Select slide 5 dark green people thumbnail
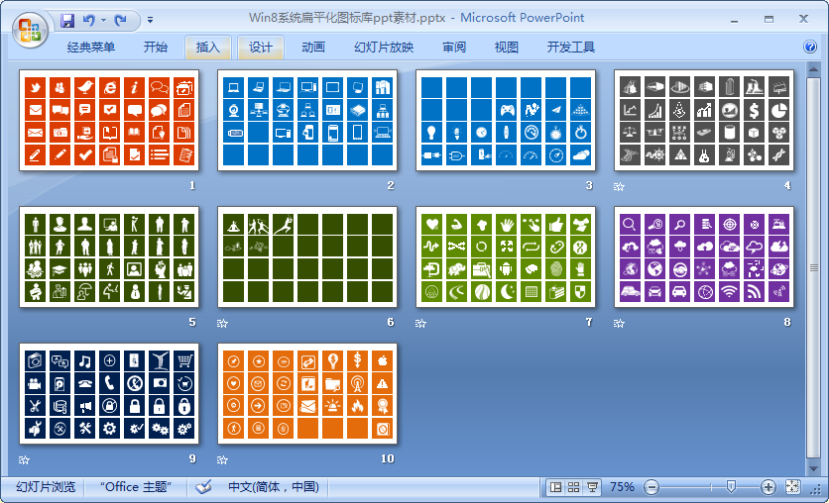This screenshot has width=829, height=503. coord(109,257)
